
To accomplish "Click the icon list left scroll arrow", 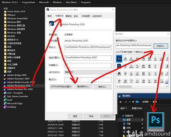I will pos(117,87).
